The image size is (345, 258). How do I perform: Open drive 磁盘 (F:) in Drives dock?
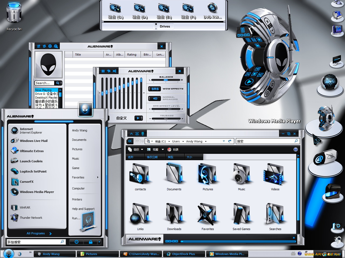point(188,11)
